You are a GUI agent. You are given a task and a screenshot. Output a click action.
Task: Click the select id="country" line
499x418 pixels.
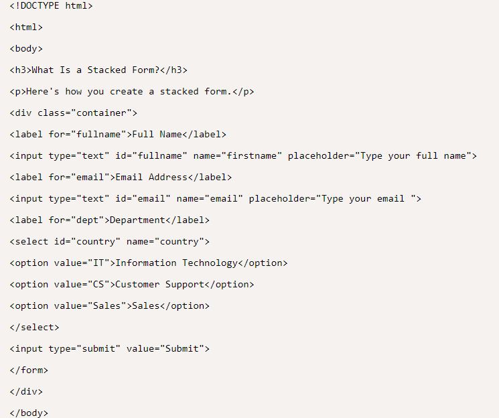[109, 241]
